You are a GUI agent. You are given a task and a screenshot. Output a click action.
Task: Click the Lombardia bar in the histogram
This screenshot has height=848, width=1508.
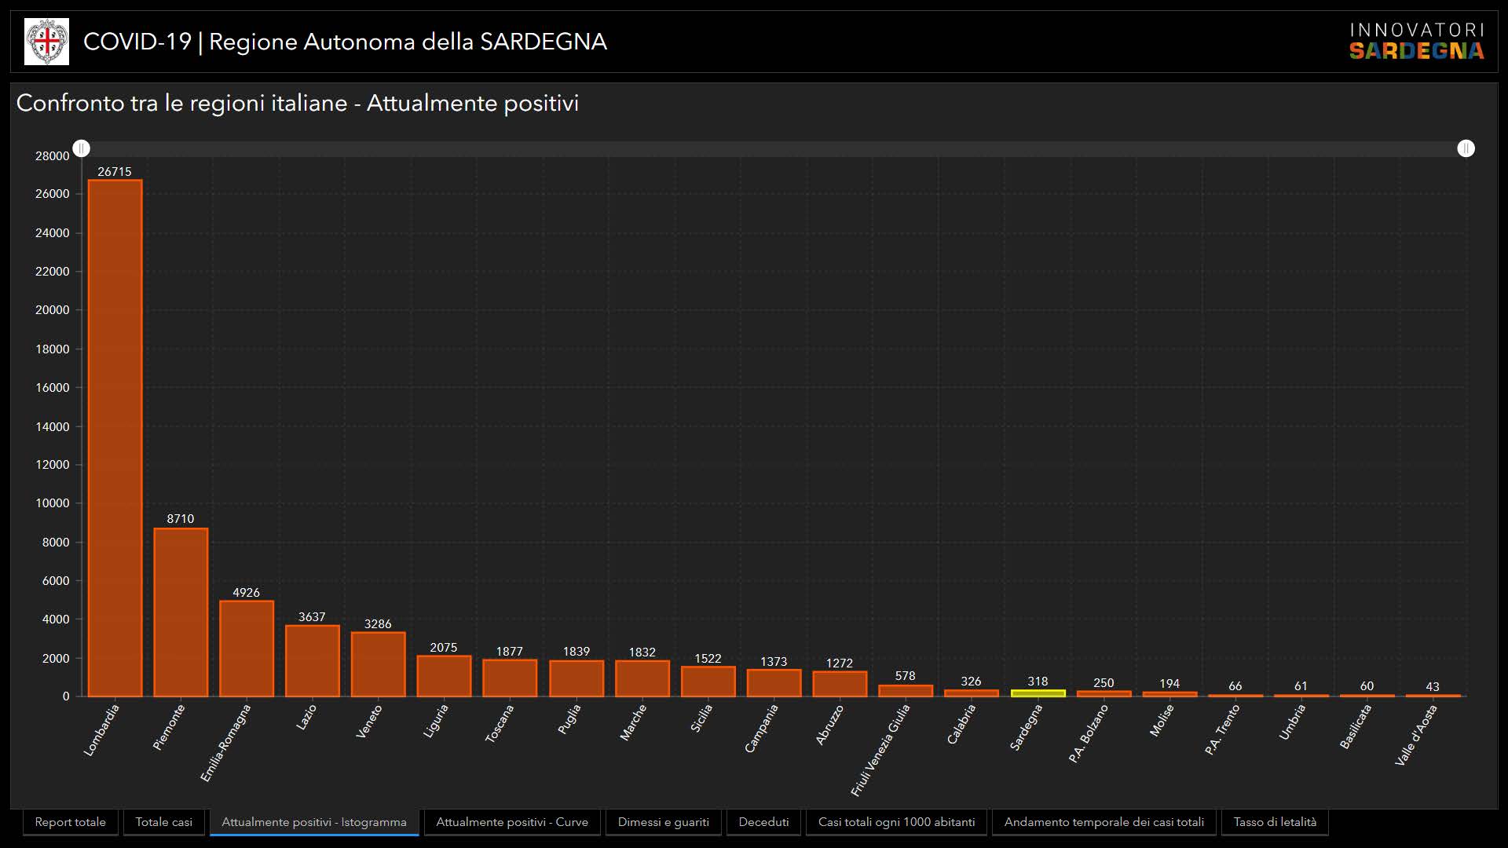[x=115, y=438]
